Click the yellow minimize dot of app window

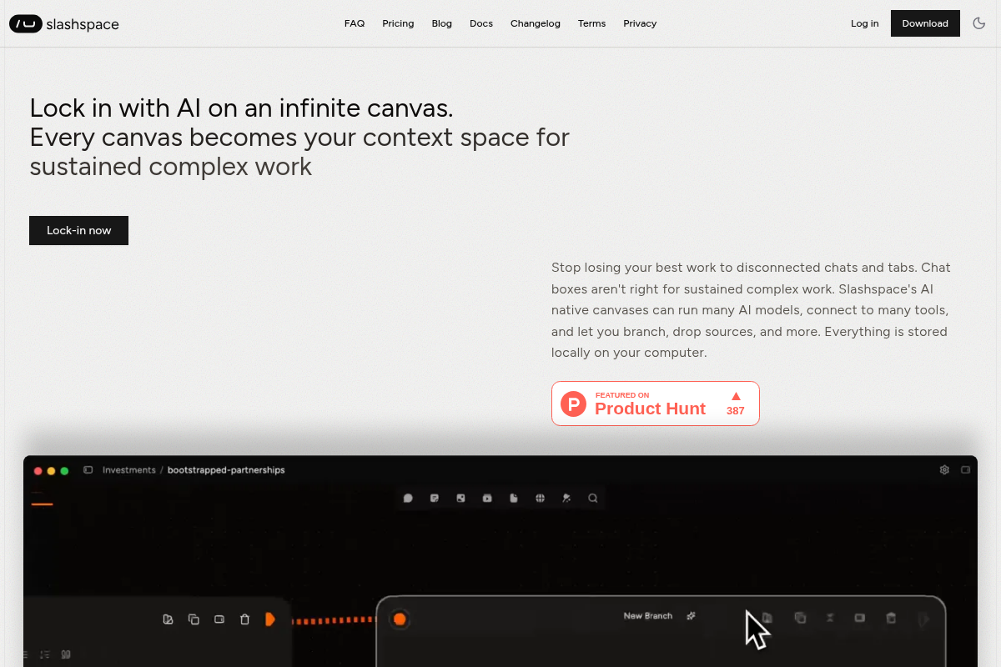[51, 471]
